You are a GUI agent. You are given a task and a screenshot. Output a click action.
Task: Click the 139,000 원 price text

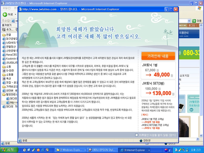tap(163, 93)
